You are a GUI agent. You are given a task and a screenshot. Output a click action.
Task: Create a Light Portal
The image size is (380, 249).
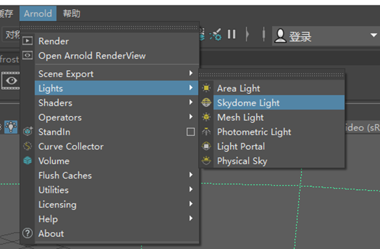coord(279,146)
